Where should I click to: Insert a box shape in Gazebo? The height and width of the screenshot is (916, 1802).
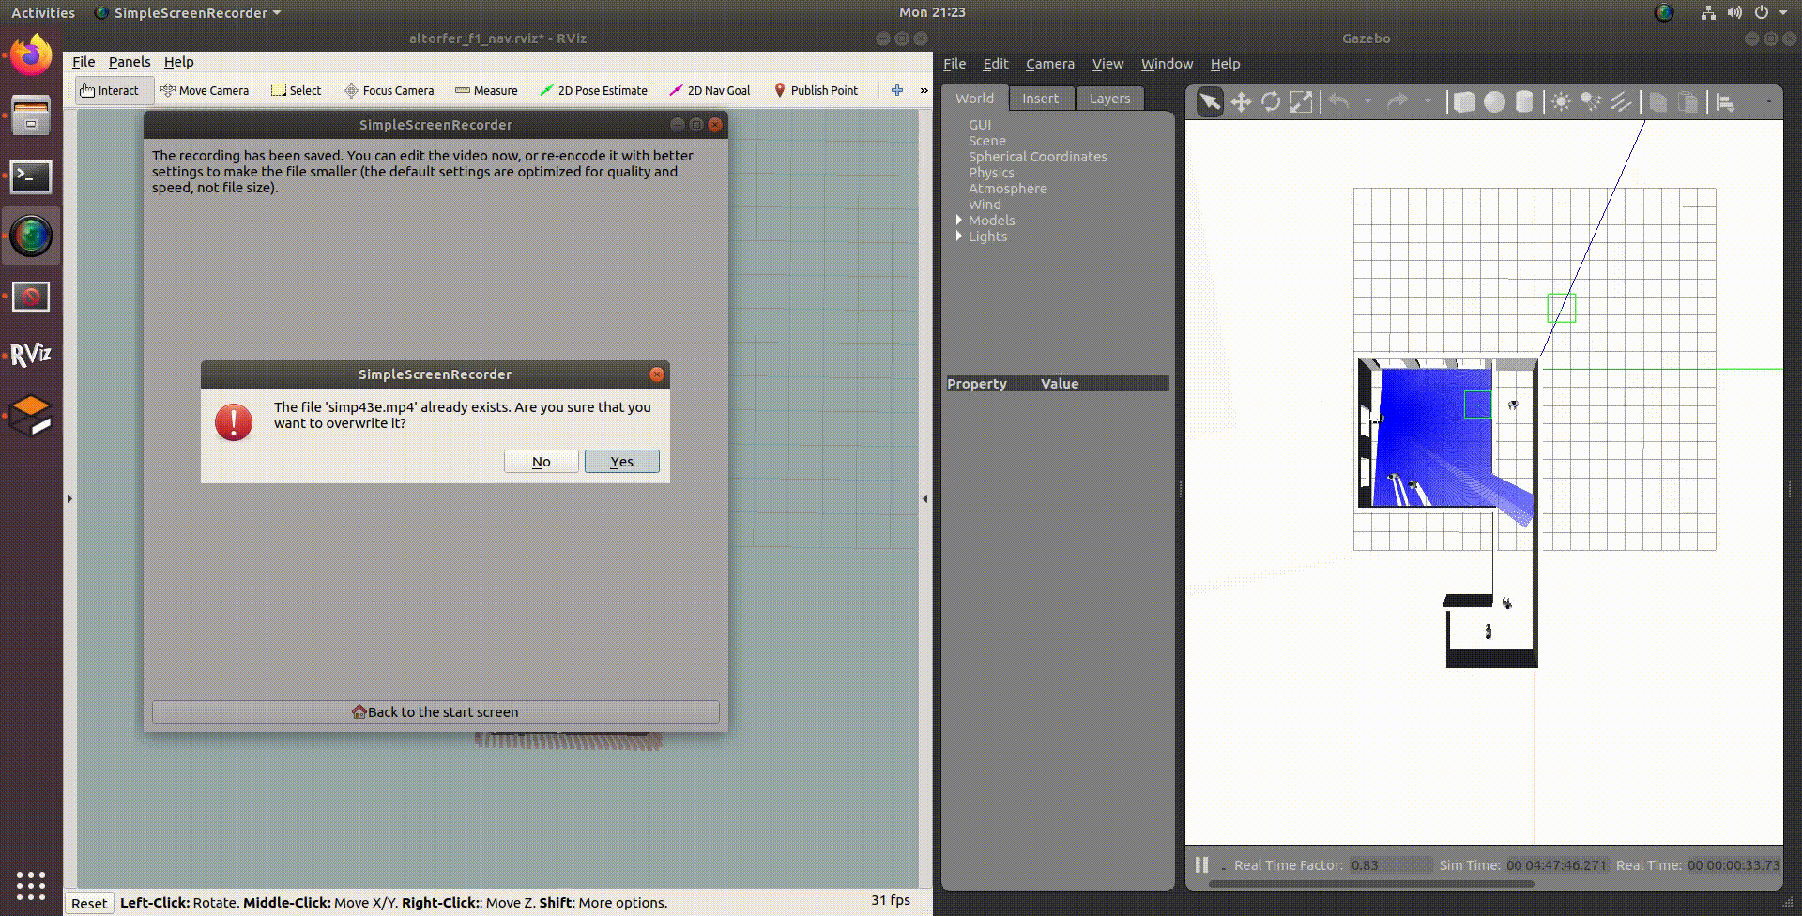click(1464, 102)
